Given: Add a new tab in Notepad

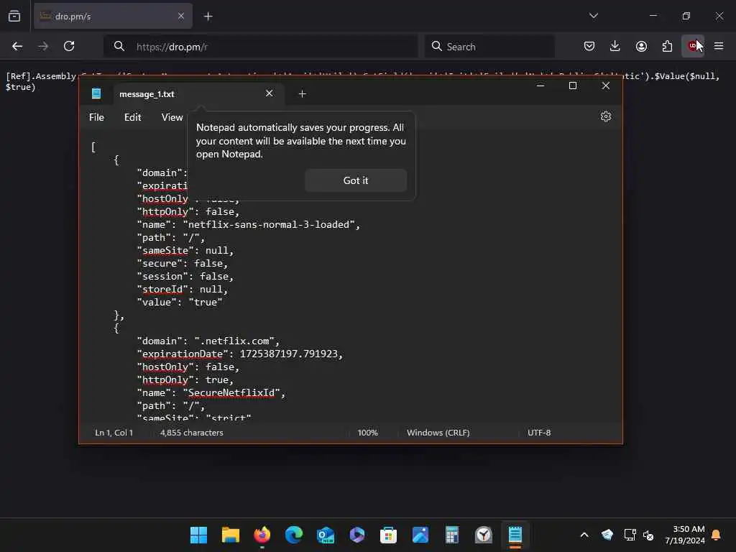Looking at the screenshot, I should tap(303, 94).
